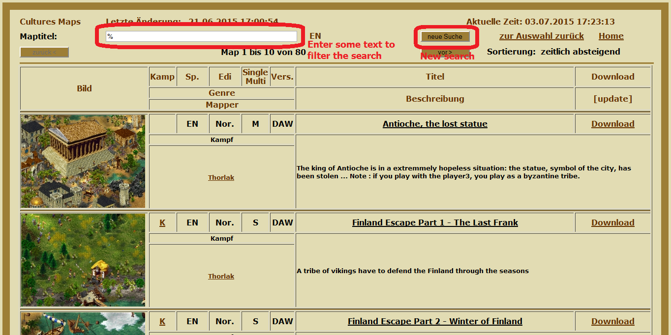The height and width of the screenshot is (335, 671).
Task: Click the S single cell in Finland Part 2 row
Action: tap(255, 321)
